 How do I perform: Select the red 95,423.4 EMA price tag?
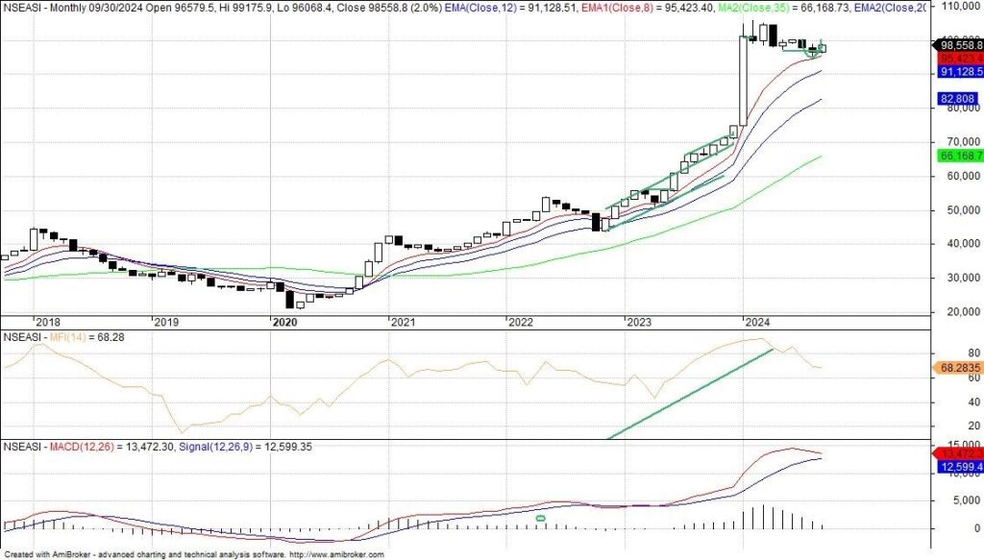coord(957,58)
